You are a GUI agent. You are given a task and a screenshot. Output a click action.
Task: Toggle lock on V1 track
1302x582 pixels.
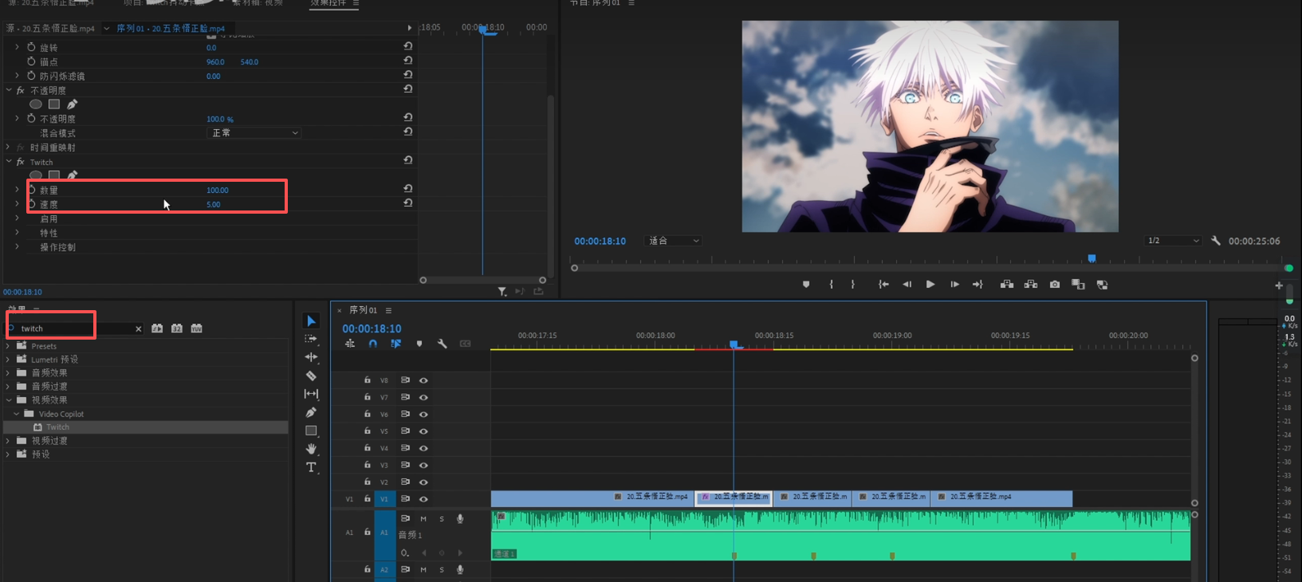(367, 499)
